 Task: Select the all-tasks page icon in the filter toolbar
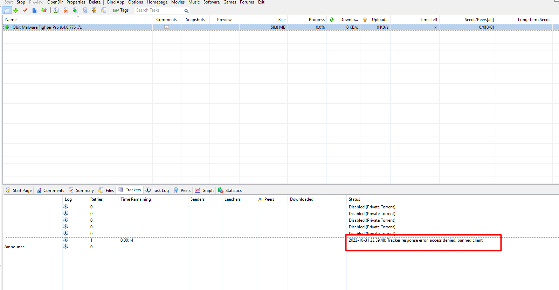(7, 10)
